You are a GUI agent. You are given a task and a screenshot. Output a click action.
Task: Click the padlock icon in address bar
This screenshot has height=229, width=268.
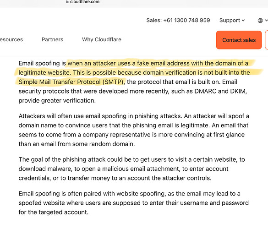67,2
